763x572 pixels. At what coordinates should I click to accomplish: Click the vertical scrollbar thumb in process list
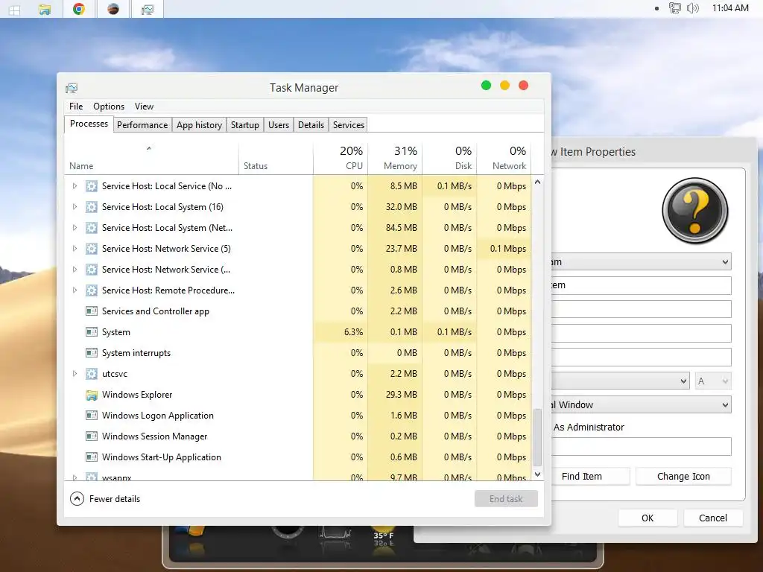pos(538,438)
